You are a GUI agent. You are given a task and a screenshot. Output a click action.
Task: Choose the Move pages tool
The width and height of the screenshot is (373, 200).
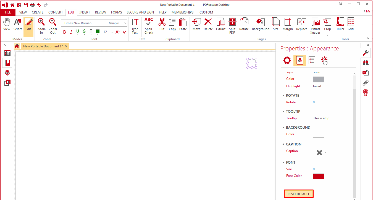[x=196, y=24]
